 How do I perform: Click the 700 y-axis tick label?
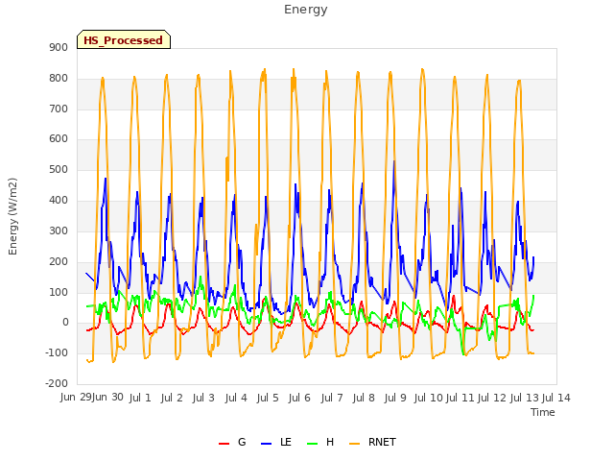59,109
